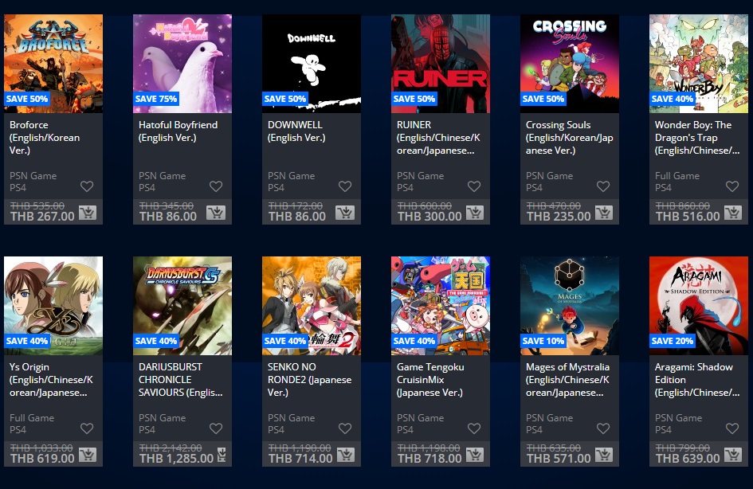The width and height of the screenshot is (753, 489).
Task: Add Crossing Souls to cart
Action: (604, 212)
